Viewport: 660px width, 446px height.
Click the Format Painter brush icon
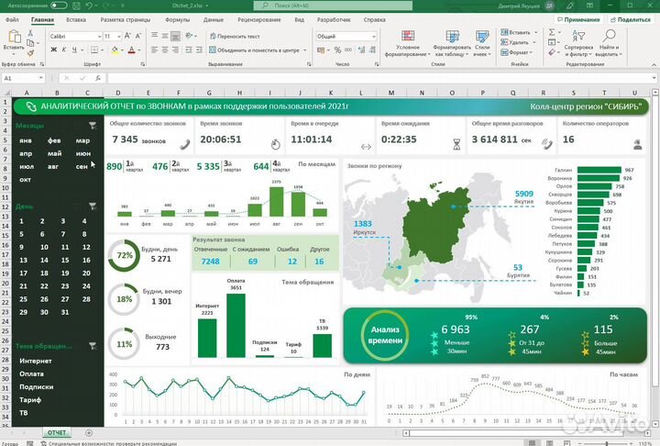pos(30,53)
